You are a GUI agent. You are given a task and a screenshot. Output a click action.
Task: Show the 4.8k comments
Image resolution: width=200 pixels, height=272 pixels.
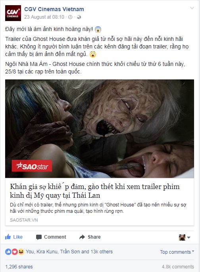click(x=178, y=266)
